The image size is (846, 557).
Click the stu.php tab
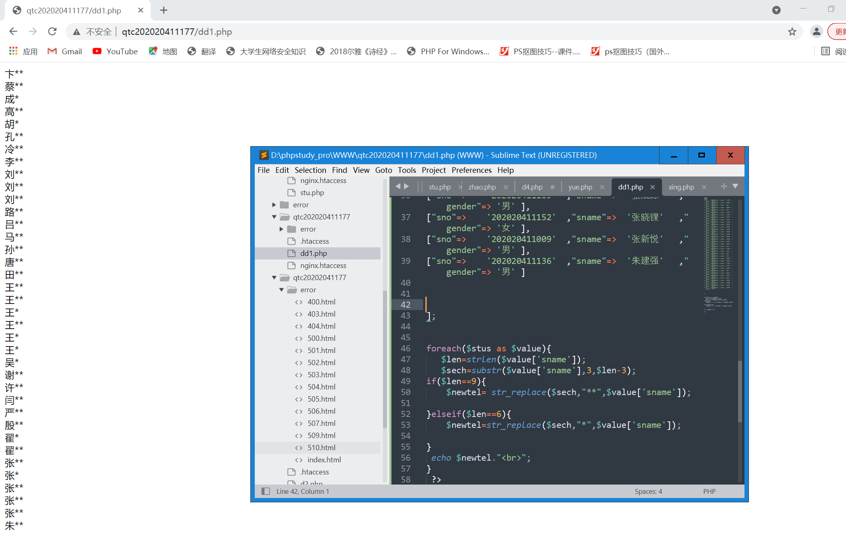(438, 187)
